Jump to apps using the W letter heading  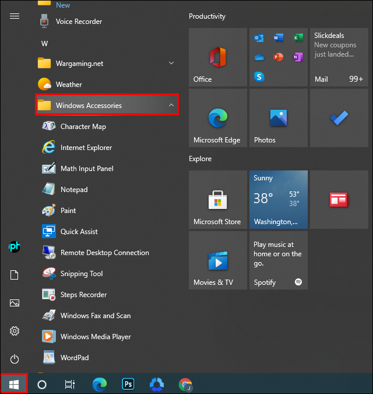point(44,44)
